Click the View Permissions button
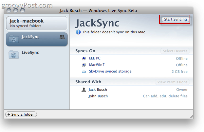Image resolution: width=204 pixels, height=132 pixels. pyautogui.click(x=172, y=82)
